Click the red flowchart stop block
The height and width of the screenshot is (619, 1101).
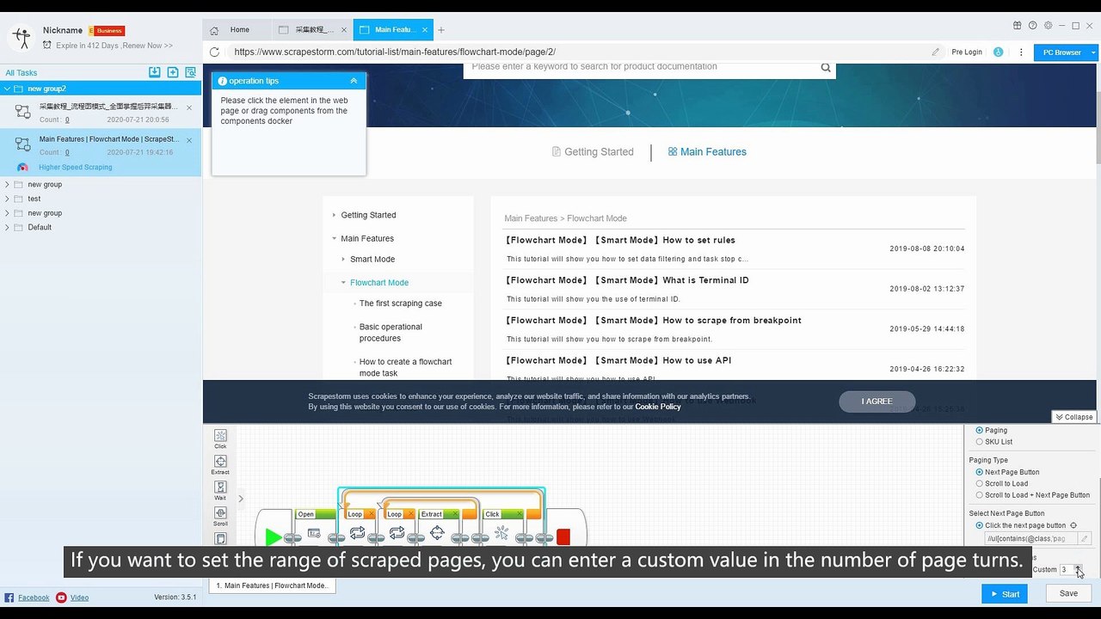pos(563,536)
